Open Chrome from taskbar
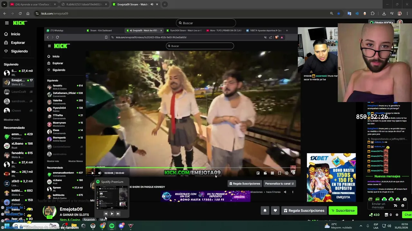Screen dimensions: 412x231 pyautogui.click(x=102, y=226)
